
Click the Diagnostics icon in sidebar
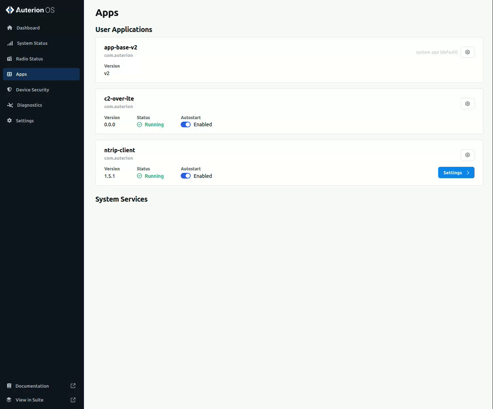coord(10,105)
